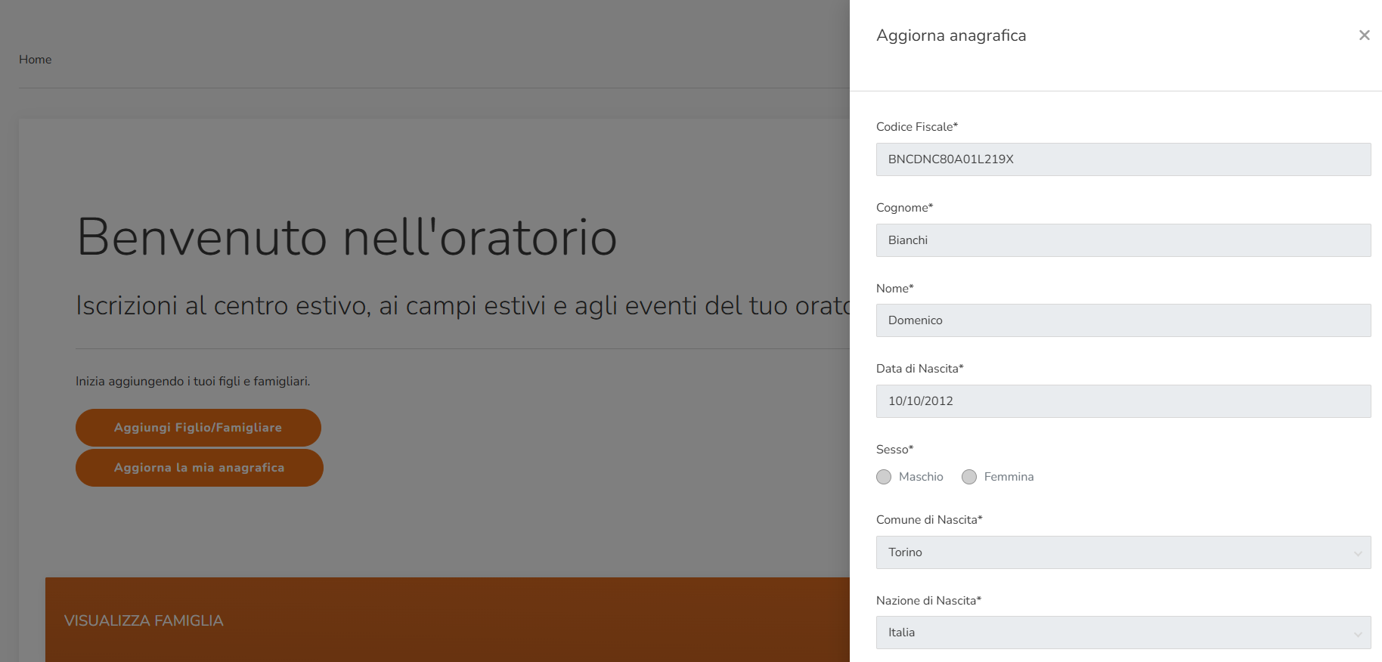Select the Maschio radio button
The image size is (1382, 662).
click(x=884, y=477)
